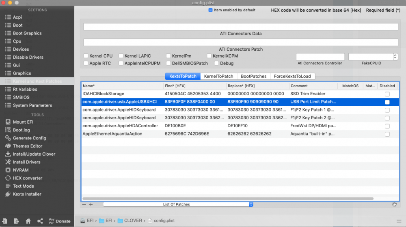The width and height of the screenshot is (406, 227).
Task: Launch the Mount EFI tool
Action: pyautogui.click(x=23, y=122)
